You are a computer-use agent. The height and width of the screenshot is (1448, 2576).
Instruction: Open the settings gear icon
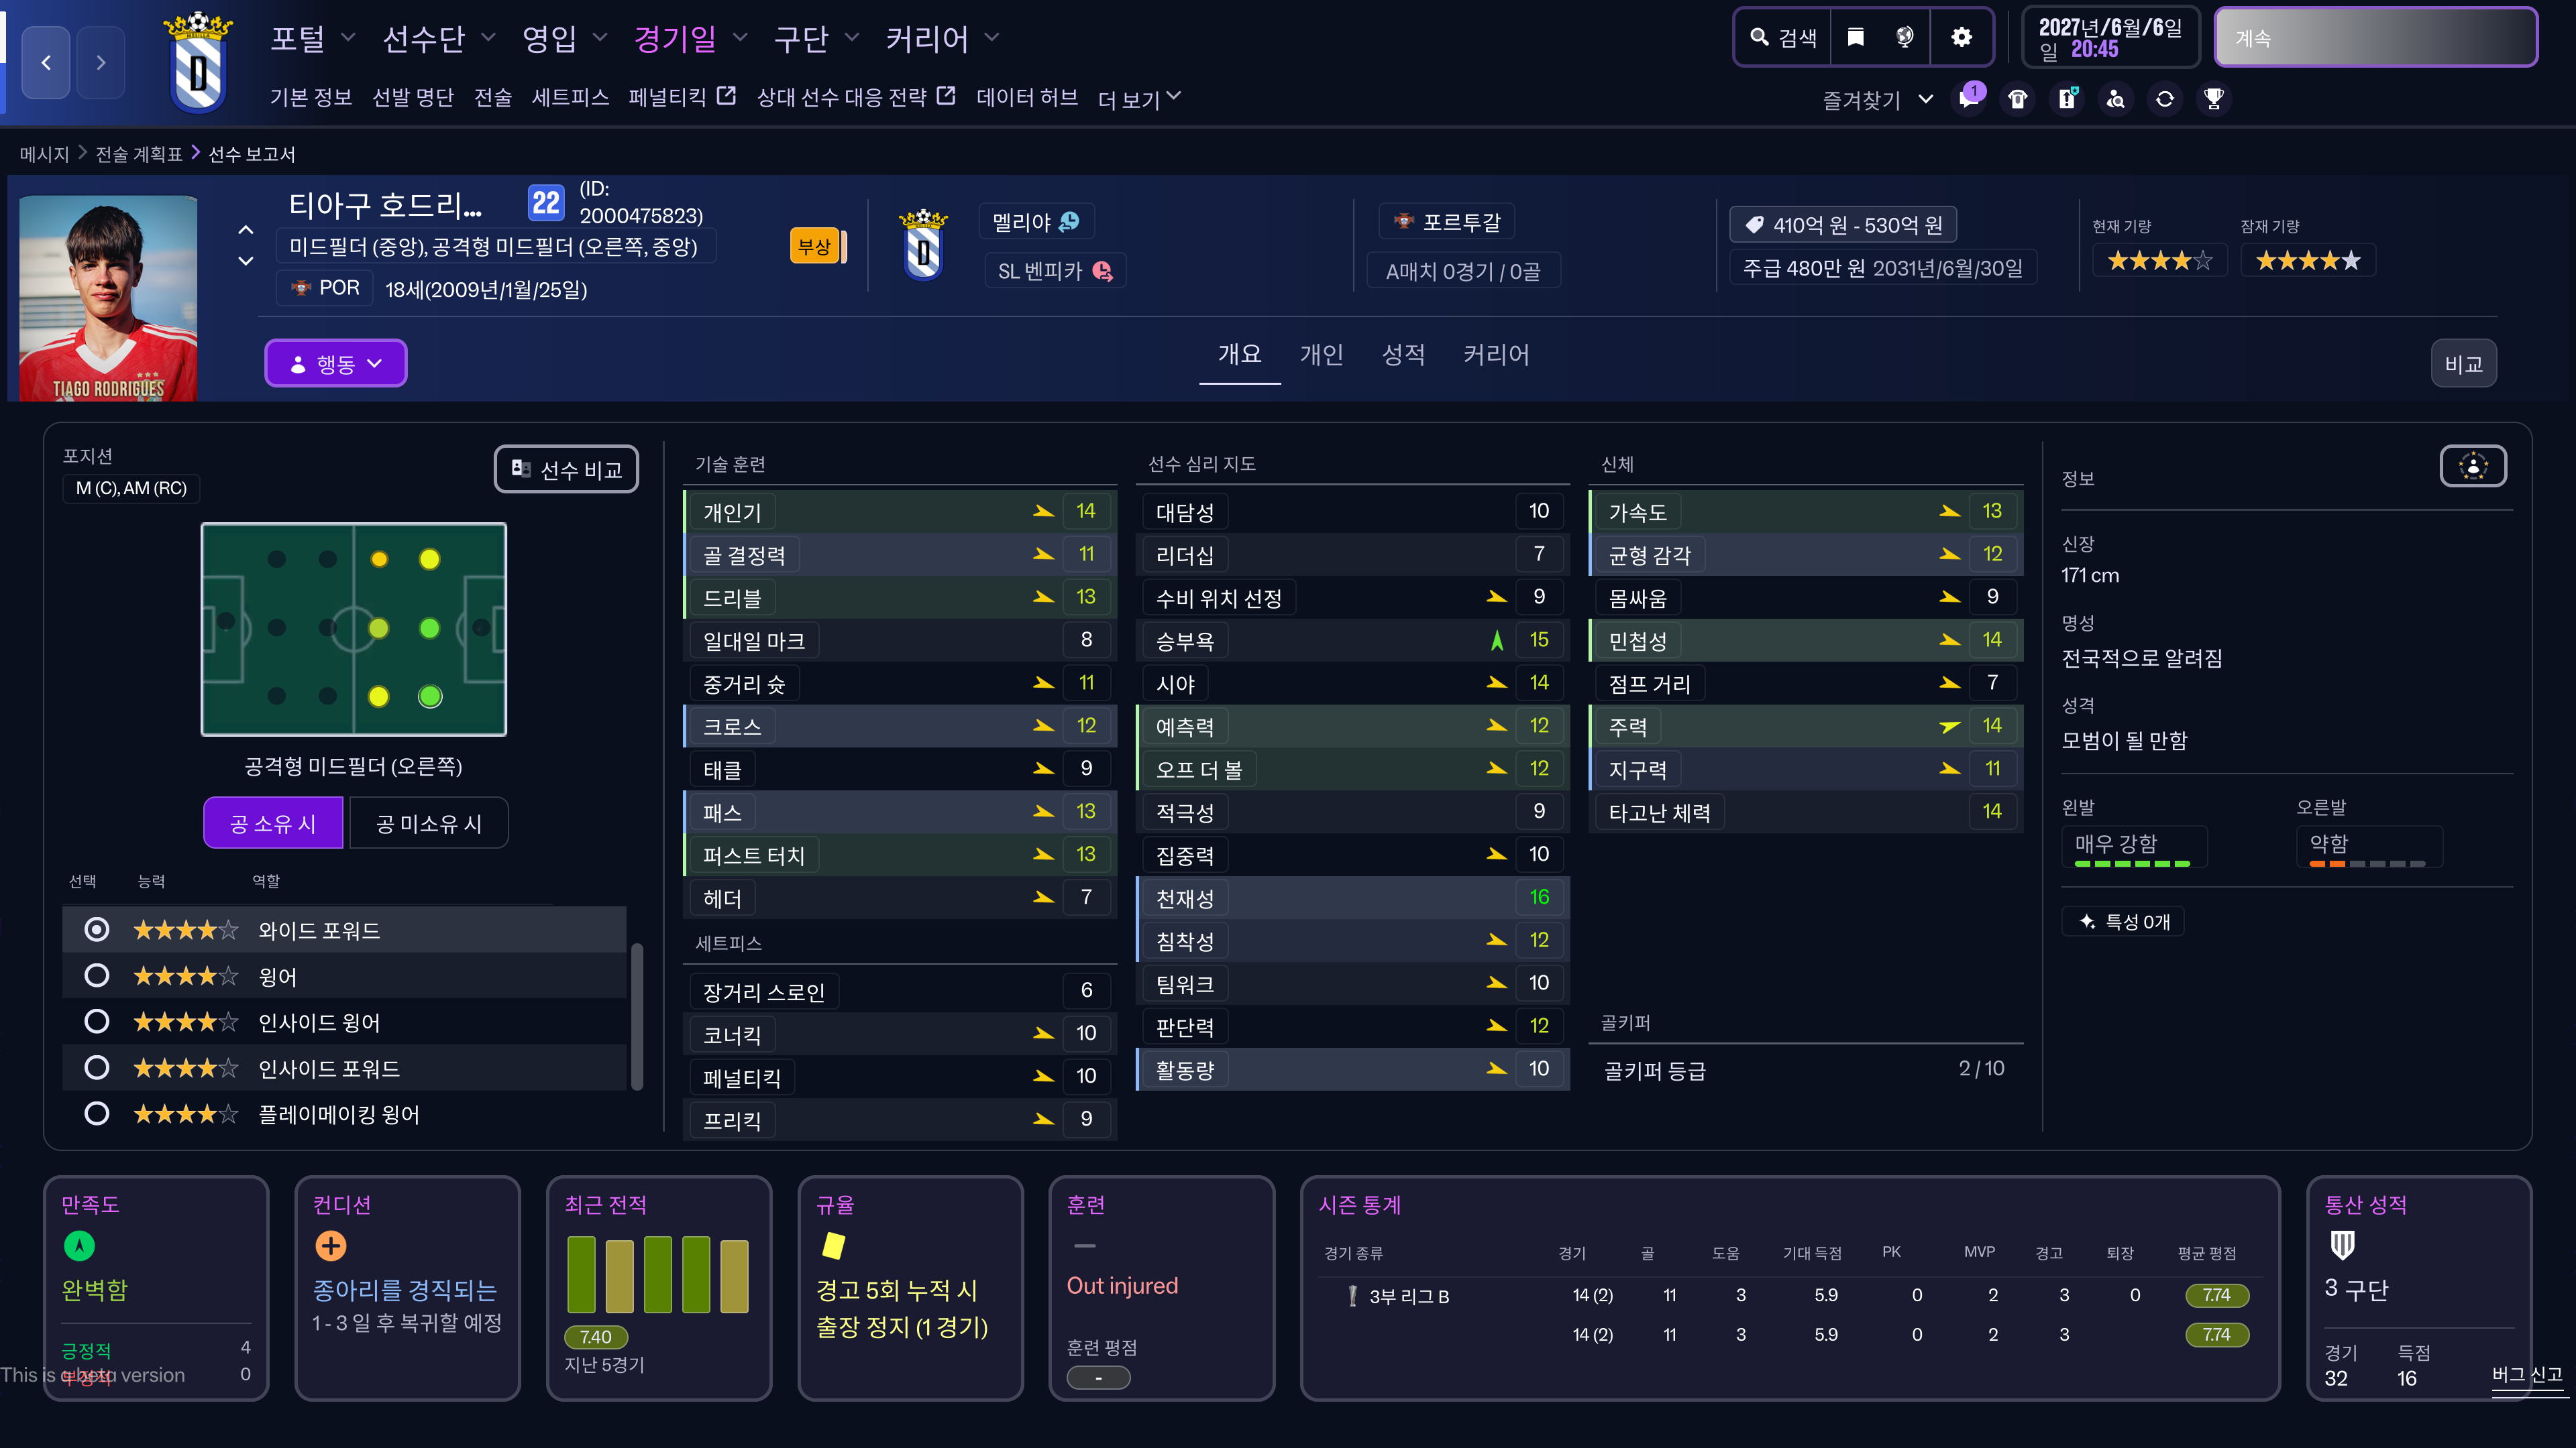point(1961,38)
